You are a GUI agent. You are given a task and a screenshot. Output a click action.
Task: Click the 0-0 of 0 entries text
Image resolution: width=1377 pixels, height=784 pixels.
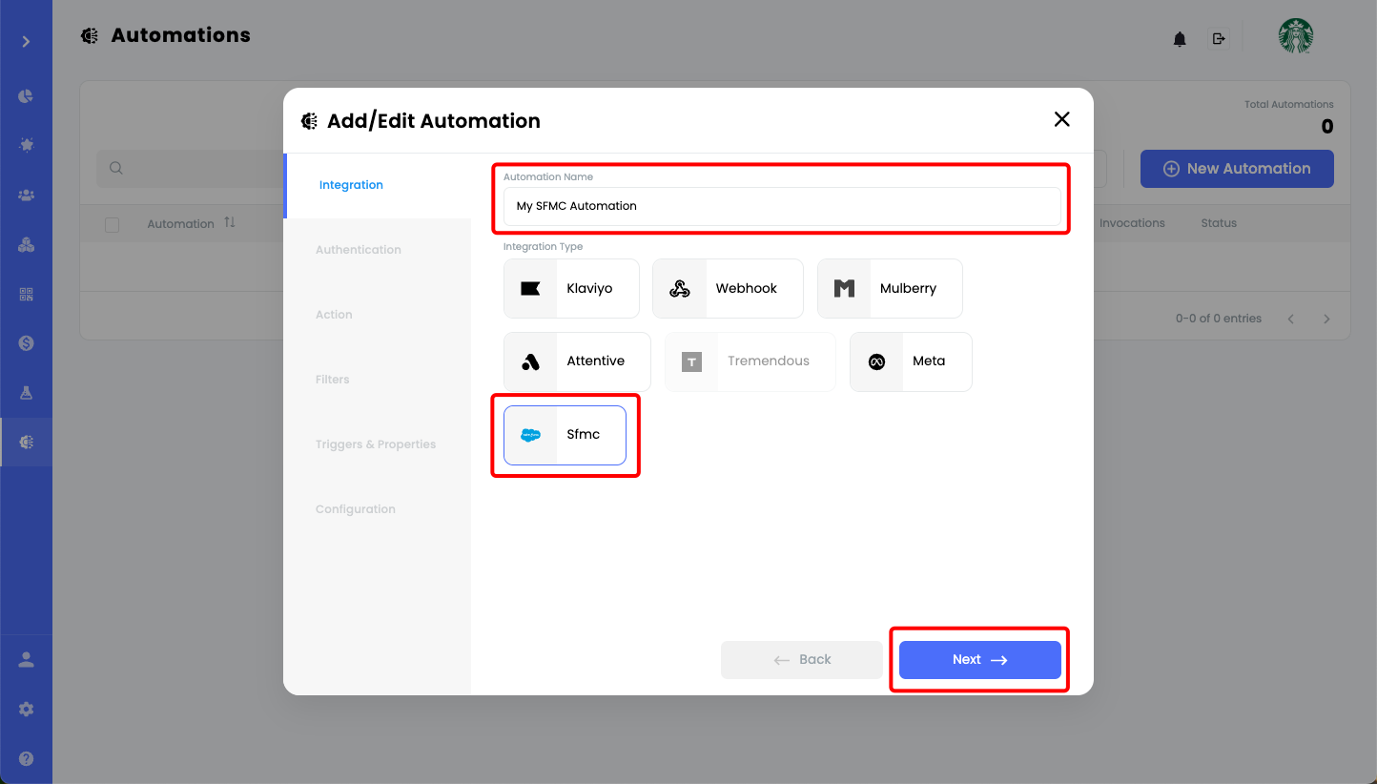1219,319
